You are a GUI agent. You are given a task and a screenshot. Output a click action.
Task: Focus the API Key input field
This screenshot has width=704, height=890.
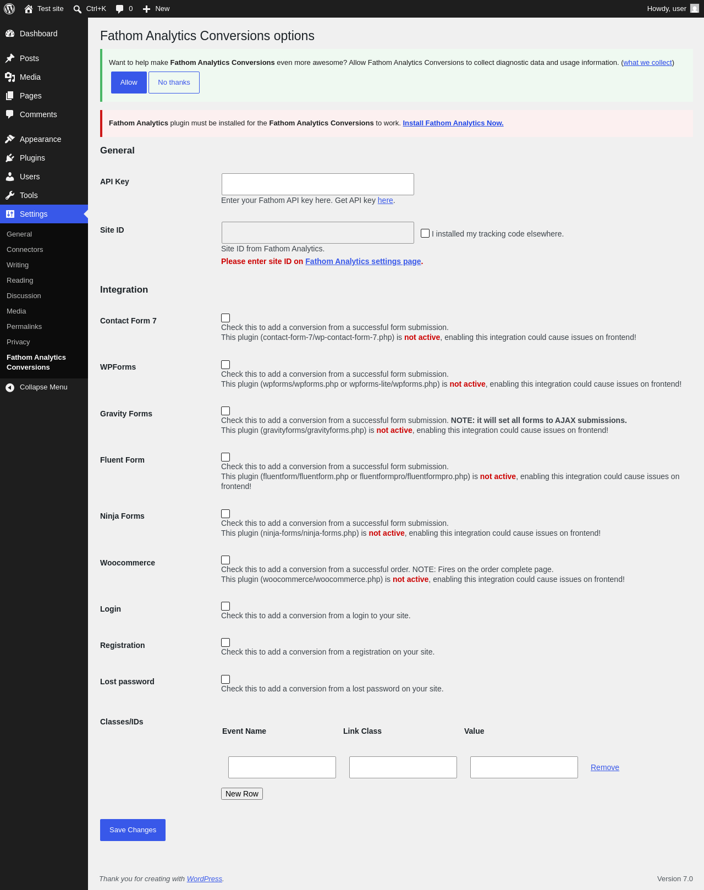[x=318, y=184]
